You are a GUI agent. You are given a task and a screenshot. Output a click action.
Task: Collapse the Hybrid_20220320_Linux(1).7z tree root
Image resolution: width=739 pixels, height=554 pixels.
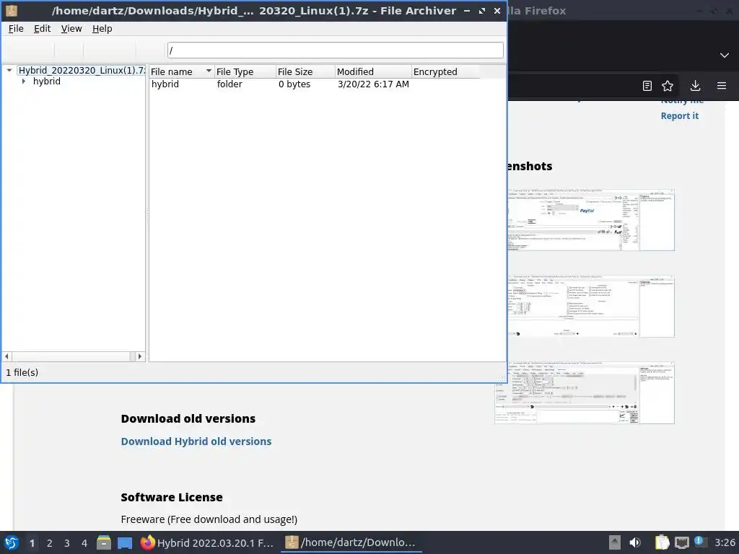click(x=9, y=70)
